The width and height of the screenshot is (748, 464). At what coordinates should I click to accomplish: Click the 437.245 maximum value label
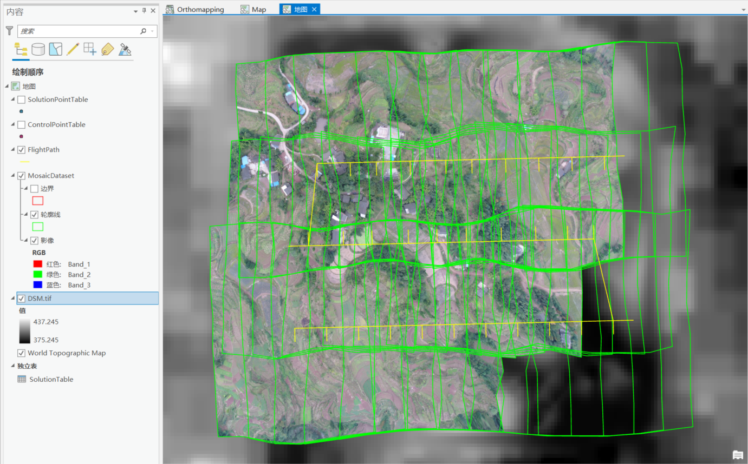[x=46, y=322]
